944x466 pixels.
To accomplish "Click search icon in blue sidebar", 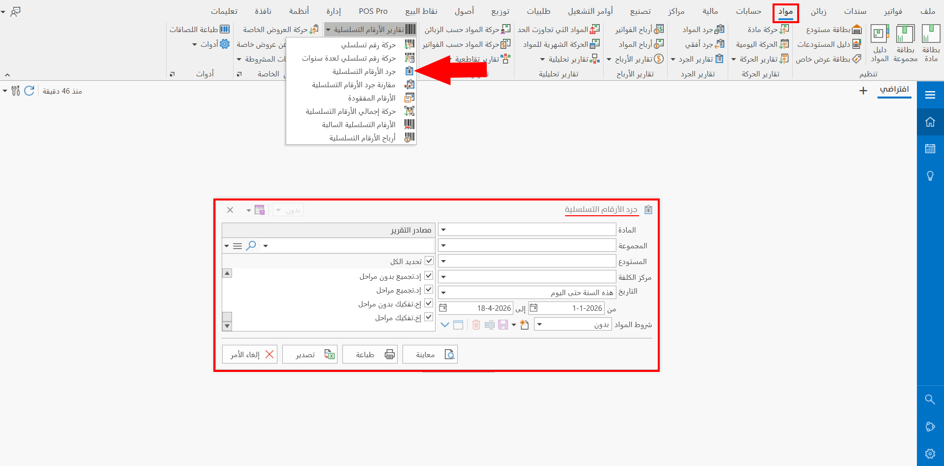I will pos(930,399).
